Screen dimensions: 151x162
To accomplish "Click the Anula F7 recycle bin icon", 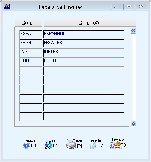I will (93, 146).
